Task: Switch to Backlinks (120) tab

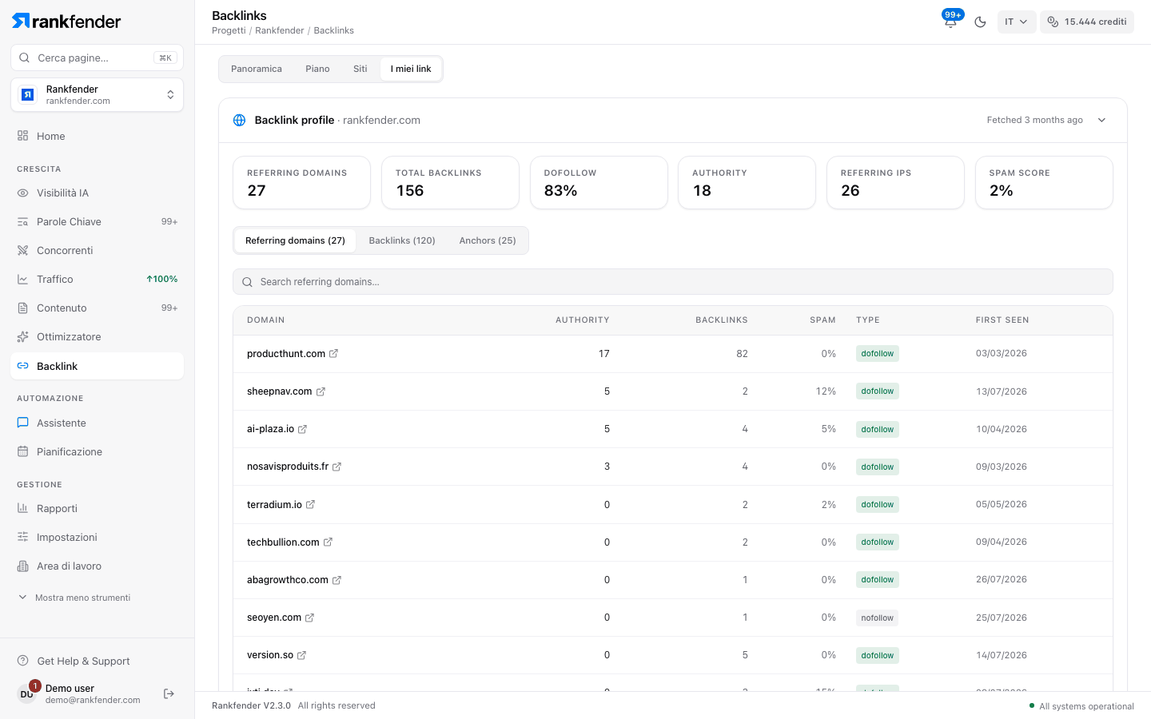Action: pos(402,240)
